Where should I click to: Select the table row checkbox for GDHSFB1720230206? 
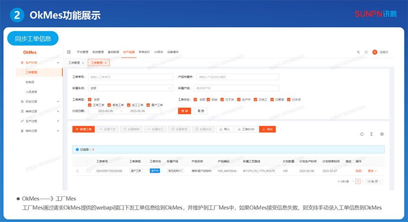click(88, 170)
